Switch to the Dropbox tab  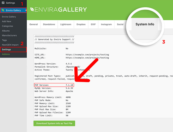tap(81, 24)
